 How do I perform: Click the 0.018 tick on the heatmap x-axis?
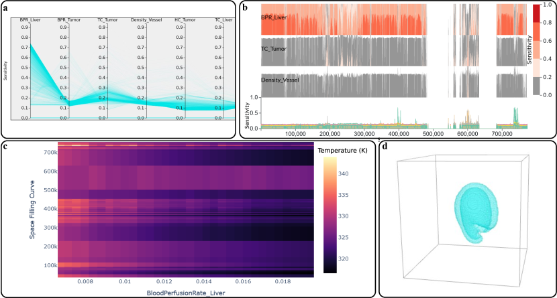(283, 281)
